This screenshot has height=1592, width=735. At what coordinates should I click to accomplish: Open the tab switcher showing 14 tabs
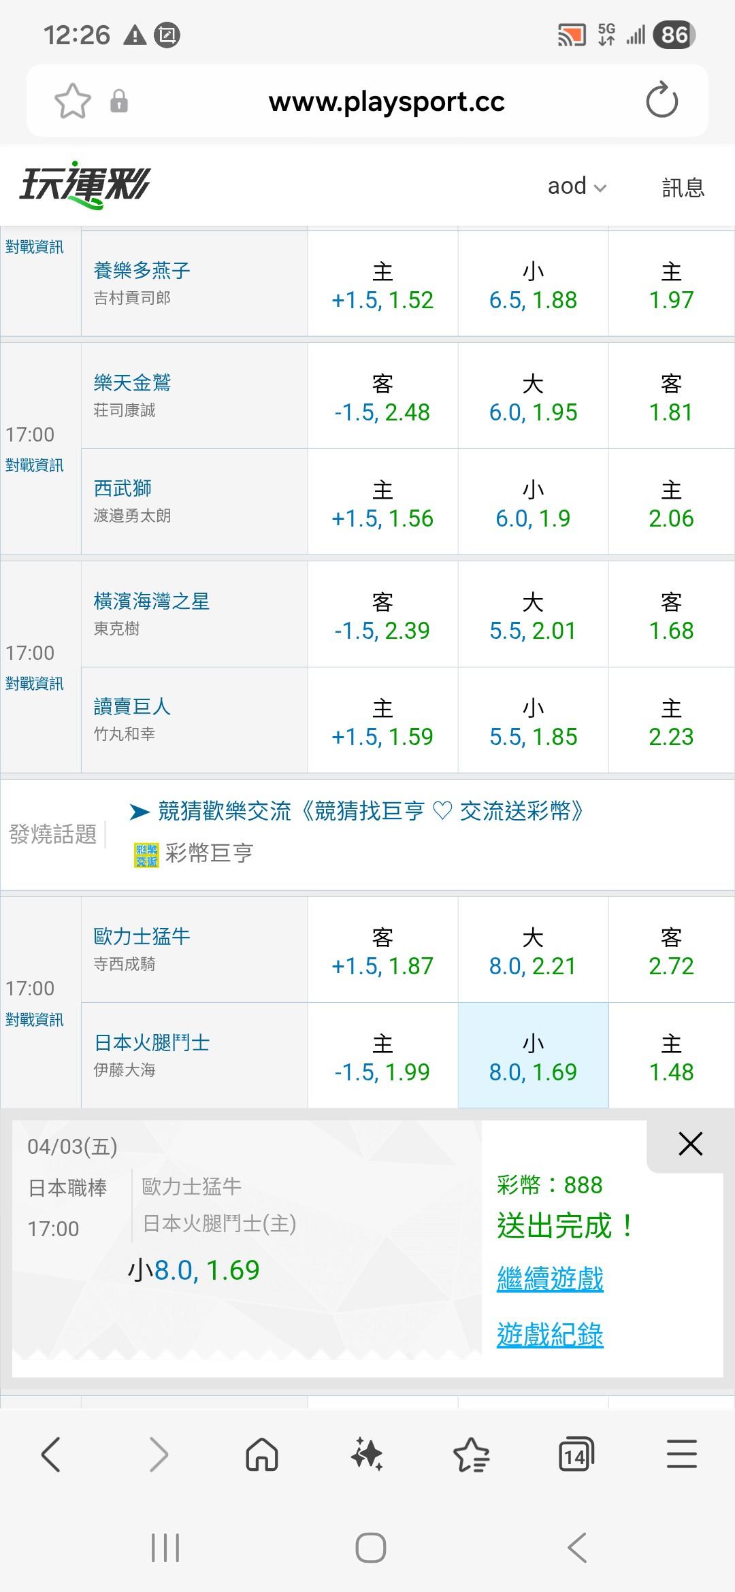point(576,1455)
